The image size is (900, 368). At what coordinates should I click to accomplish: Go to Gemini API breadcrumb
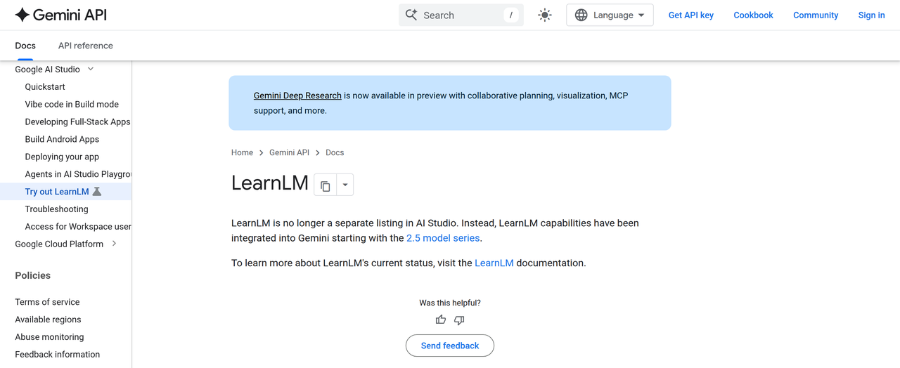[289, 152]
